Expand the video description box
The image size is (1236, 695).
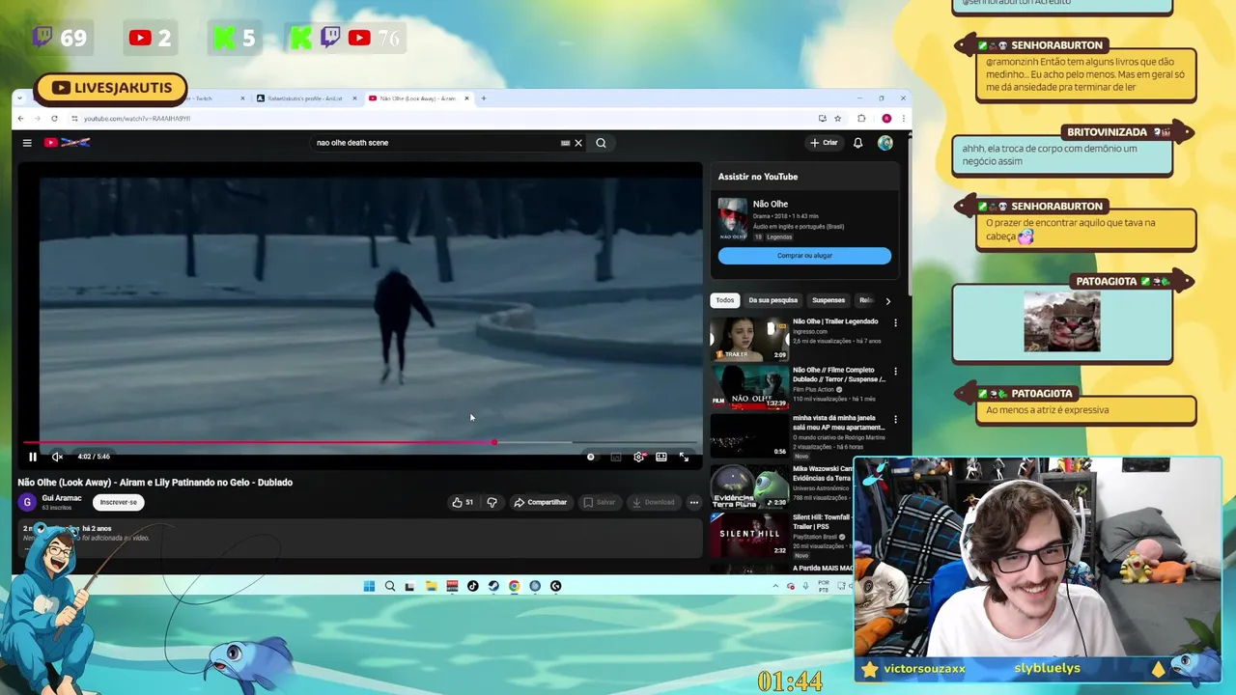(x=360, y=537)
